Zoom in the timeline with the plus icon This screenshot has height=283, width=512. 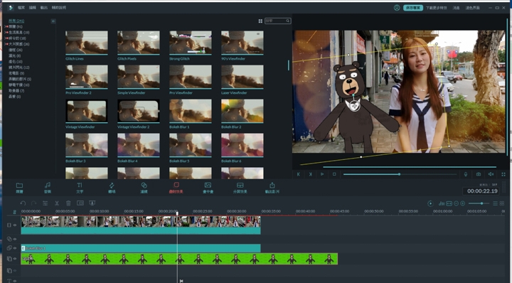(x=463, y=203)
